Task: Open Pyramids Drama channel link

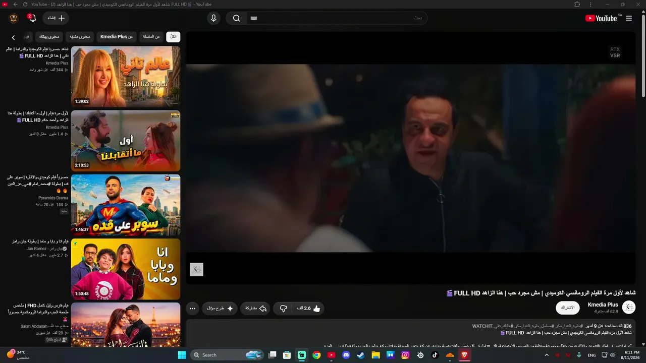Action: point(53,198)
